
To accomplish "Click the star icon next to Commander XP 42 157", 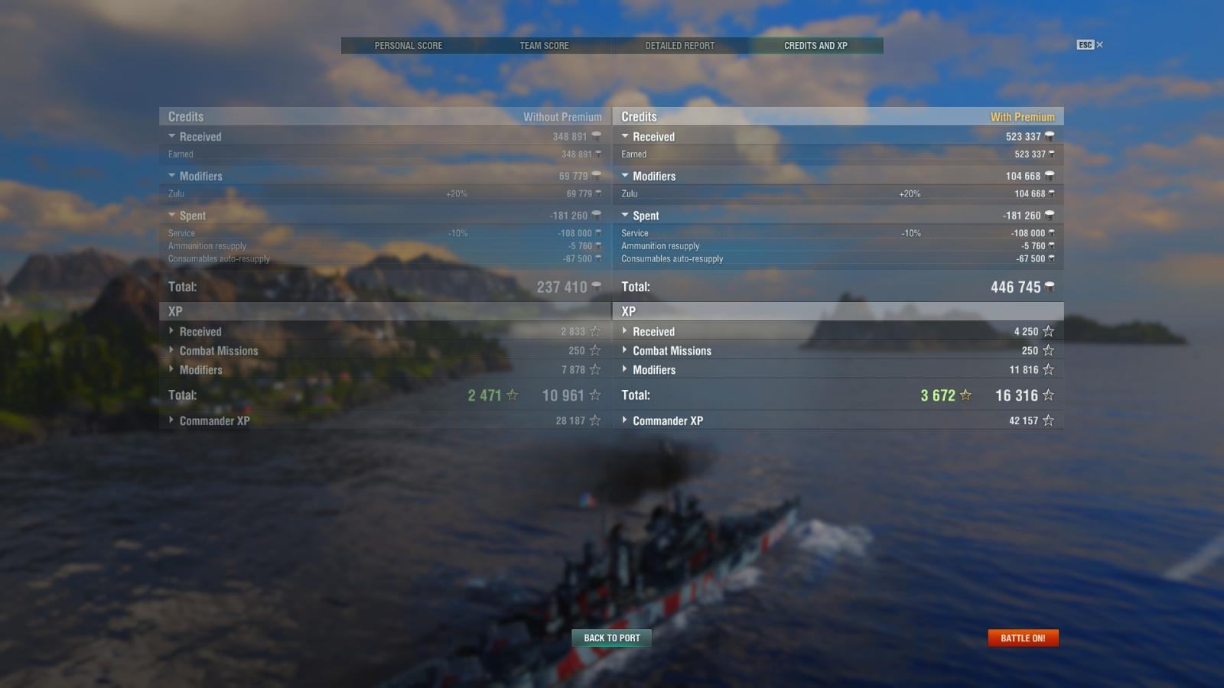I will [x=1048, y=420].
